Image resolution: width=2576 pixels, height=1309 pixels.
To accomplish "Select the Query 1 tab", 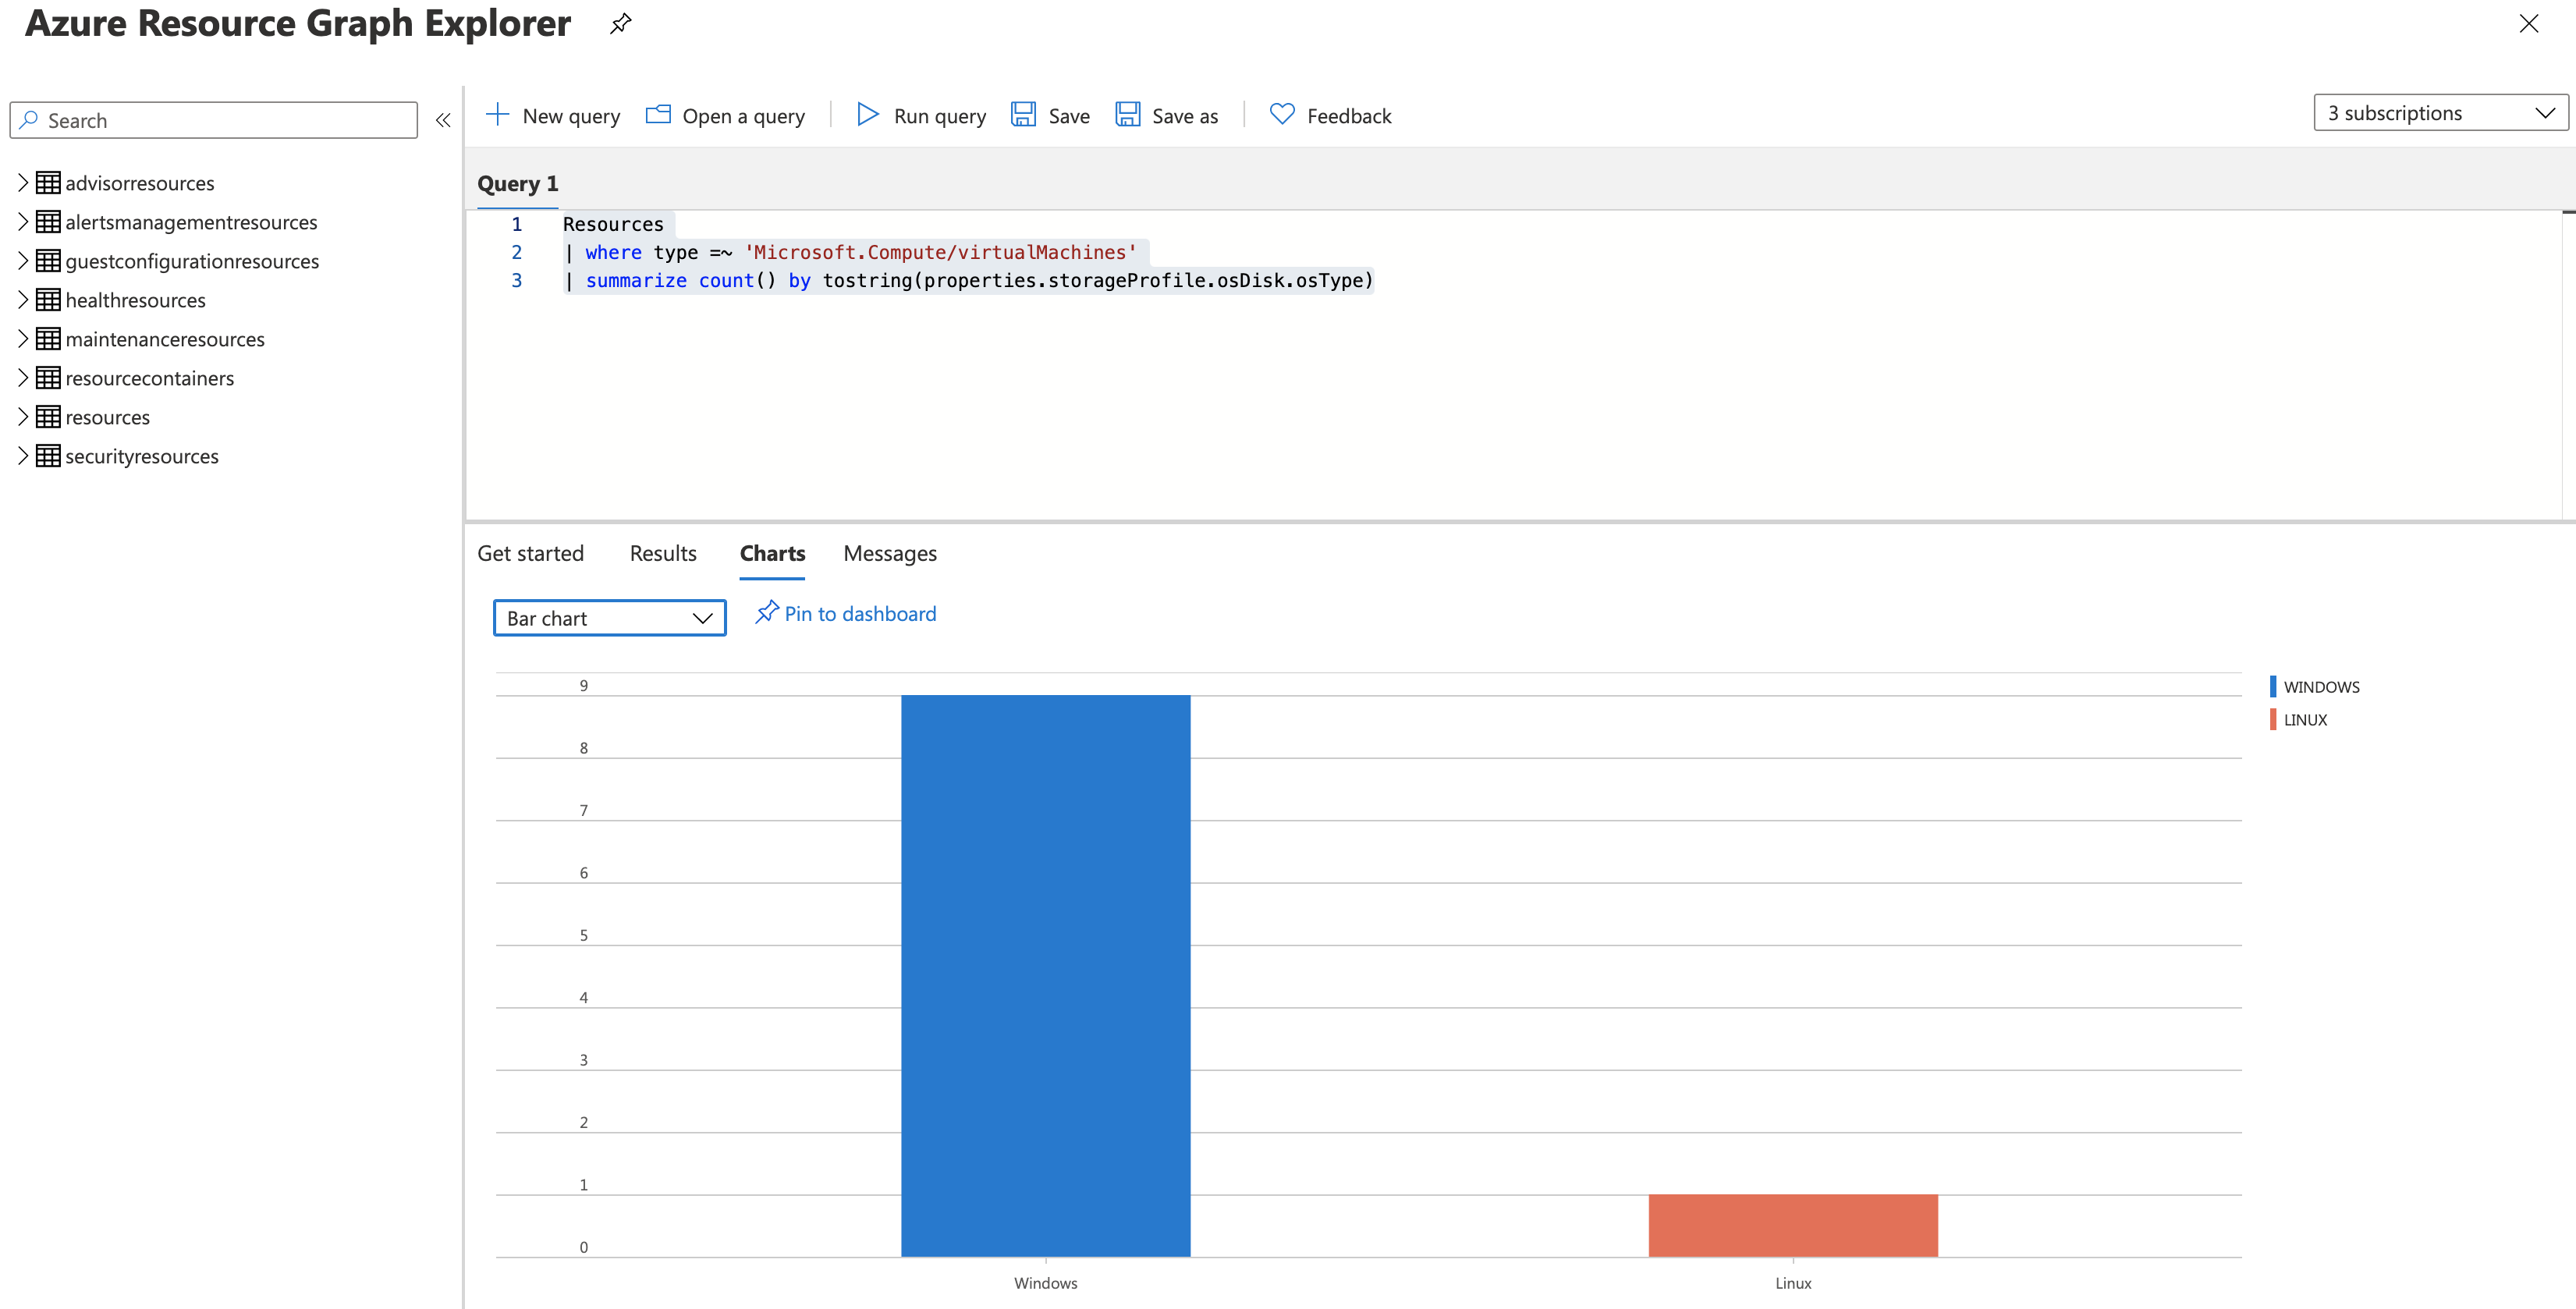I will point(518,184).
